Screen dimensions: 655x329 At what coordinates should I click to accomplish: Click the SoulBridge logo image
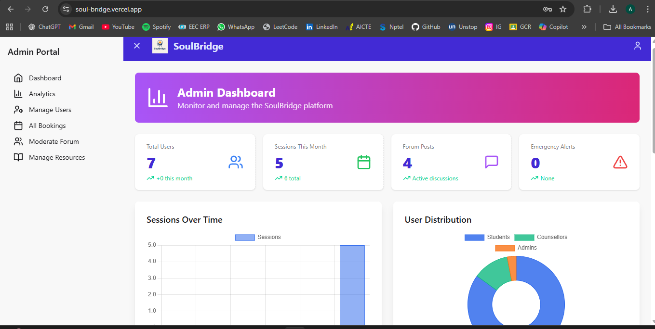coord(160,46)
